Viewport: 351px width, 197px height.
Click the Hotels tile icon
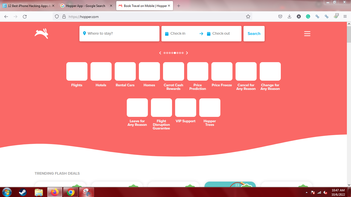pos(101,71)
